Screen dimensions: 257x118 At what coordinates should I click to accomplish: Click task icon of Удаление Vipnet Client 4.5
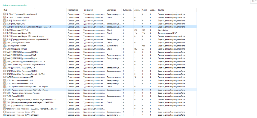click(4, 14)
